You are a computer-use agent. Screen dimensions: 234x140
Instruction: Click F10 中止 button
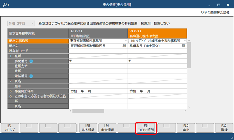pos(186,128)
